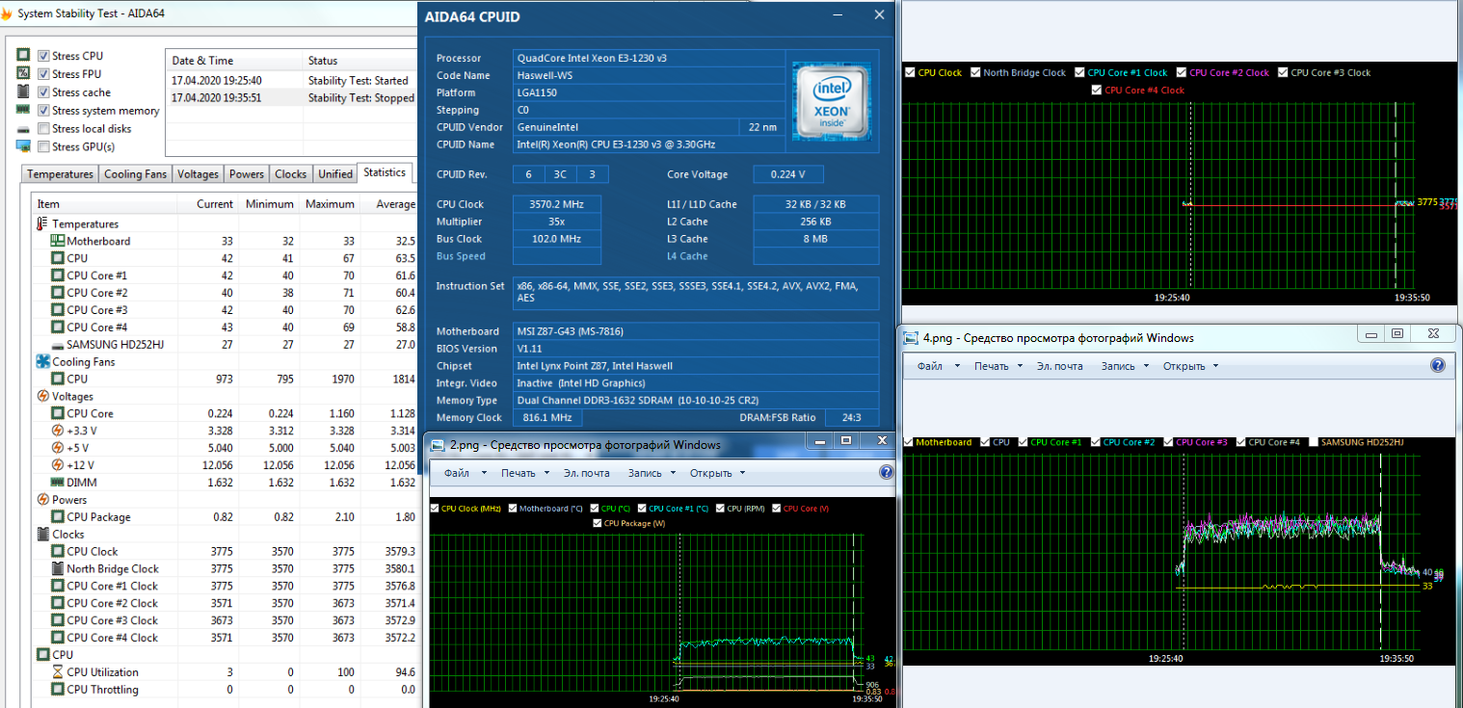Uncheck the Stress cache checkbox
The height and width of the screenshot is (708, 1463).
pos(43,92)
